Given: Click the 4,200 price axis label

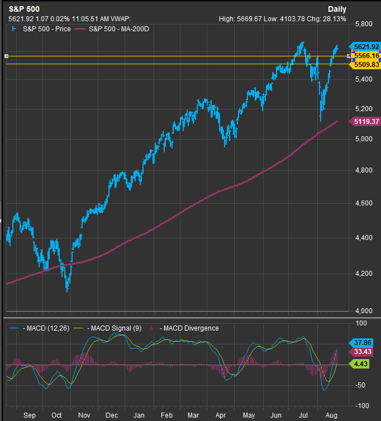Looking at the screenshot, I should click(x=364, y=274).
